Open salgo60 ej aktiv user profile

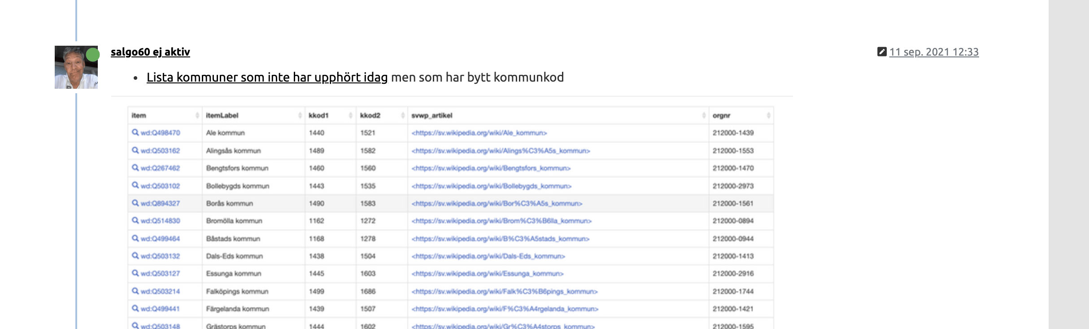click(150, 52)
